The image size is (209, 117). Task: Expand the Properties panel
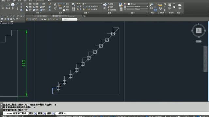(x=133, y=13)
